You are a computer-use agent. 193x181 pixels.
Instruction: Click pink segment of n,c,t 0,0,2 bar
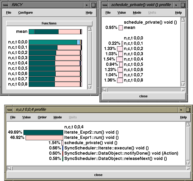point(68,53)
